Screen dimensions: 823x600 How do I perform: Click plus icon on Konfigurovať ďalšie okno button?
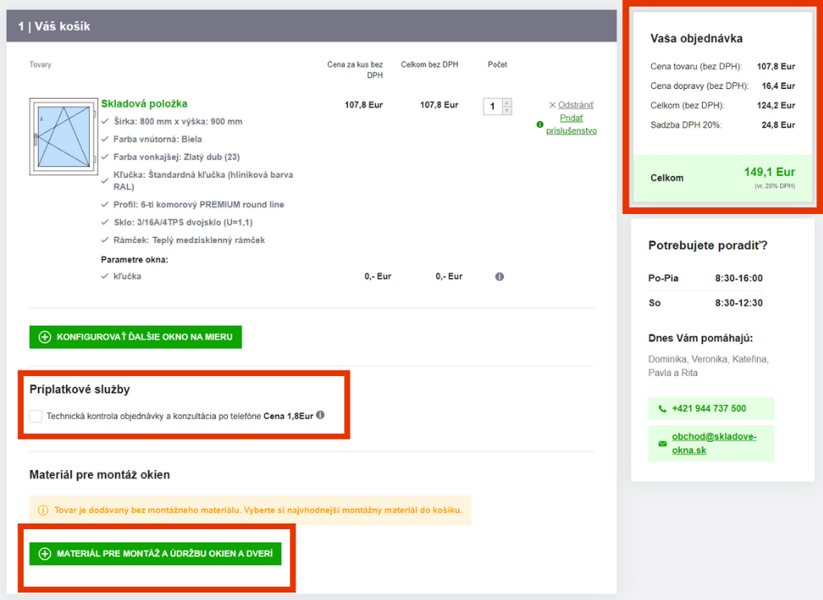click(x=45, y=337)
